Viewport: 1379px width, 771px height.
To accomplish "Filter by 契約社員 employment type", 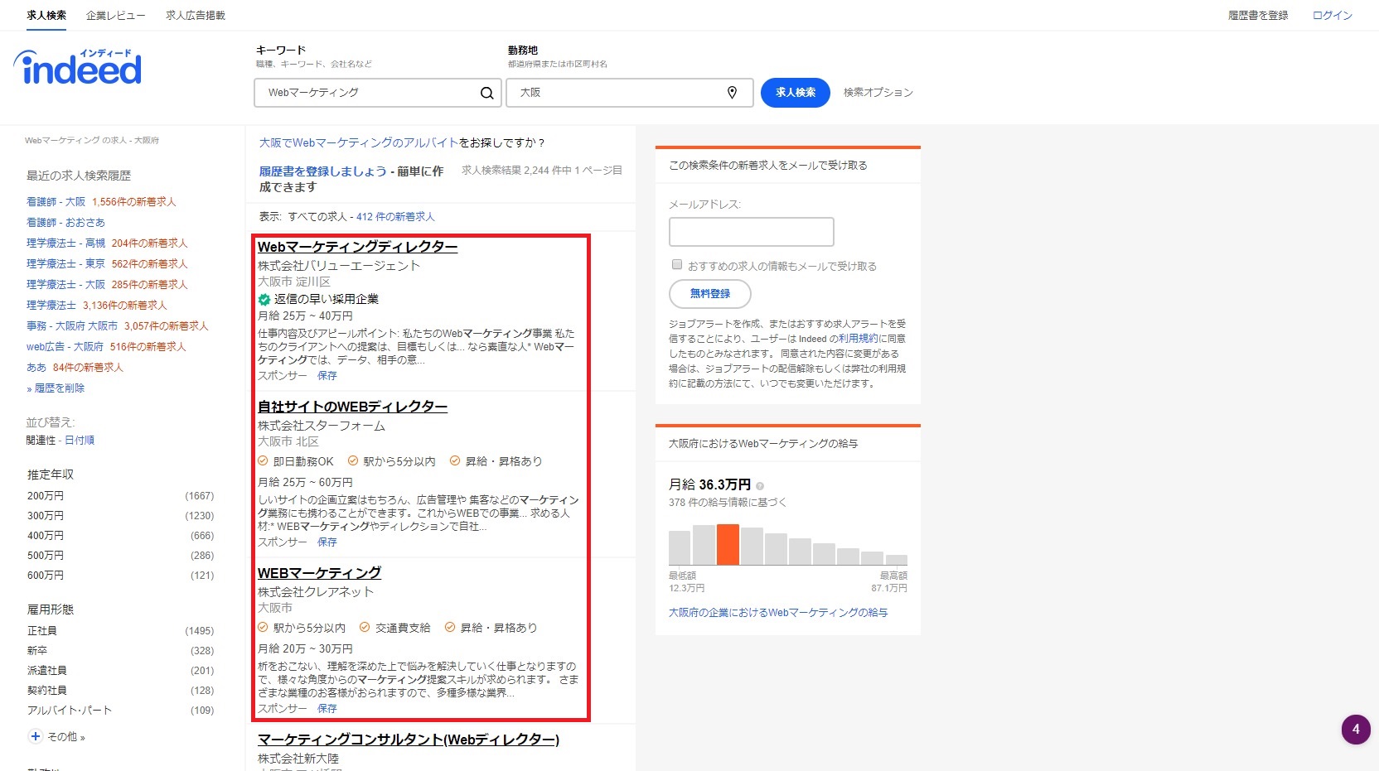I will [47, 691].
